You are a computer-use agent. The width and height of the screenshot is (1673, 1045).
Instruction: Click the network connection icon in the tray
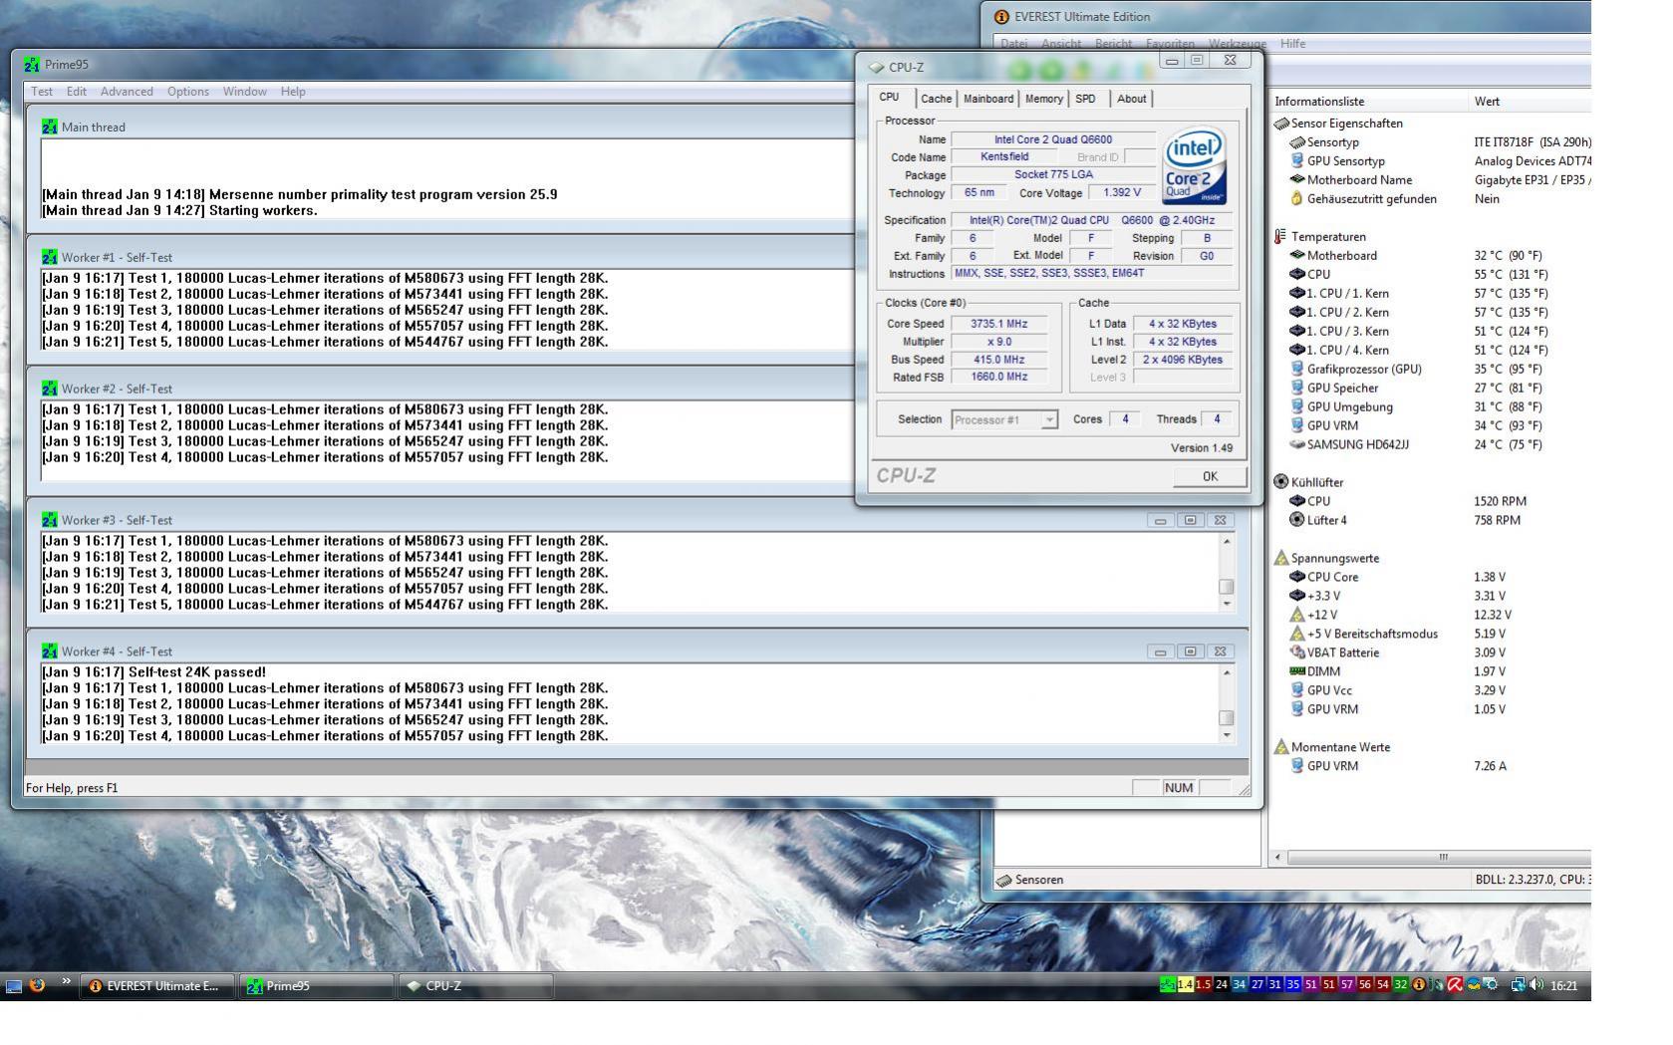coord(1519,985)
